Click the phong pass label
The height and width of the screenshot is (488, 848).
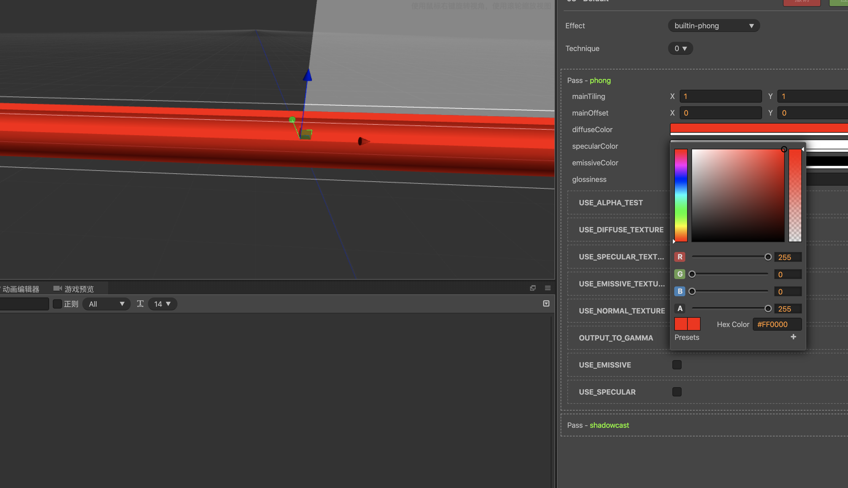[x=600, y=81]
